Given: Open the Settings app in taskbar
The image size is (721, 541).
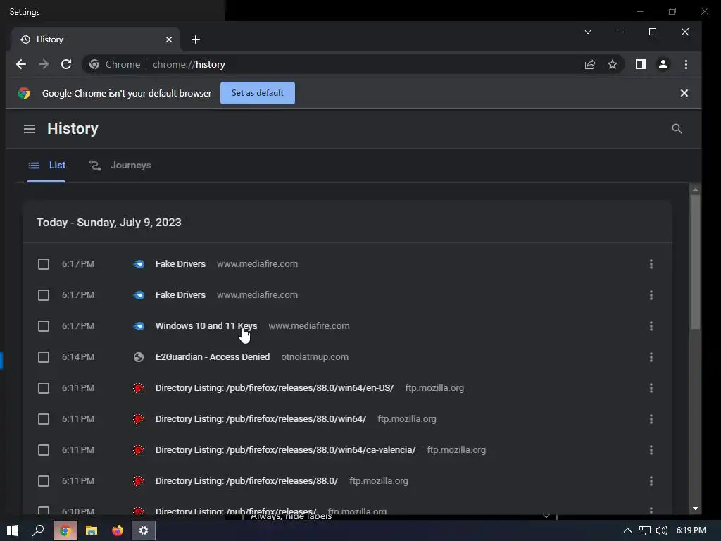Looking at the screenshot, I should point(144,530).
